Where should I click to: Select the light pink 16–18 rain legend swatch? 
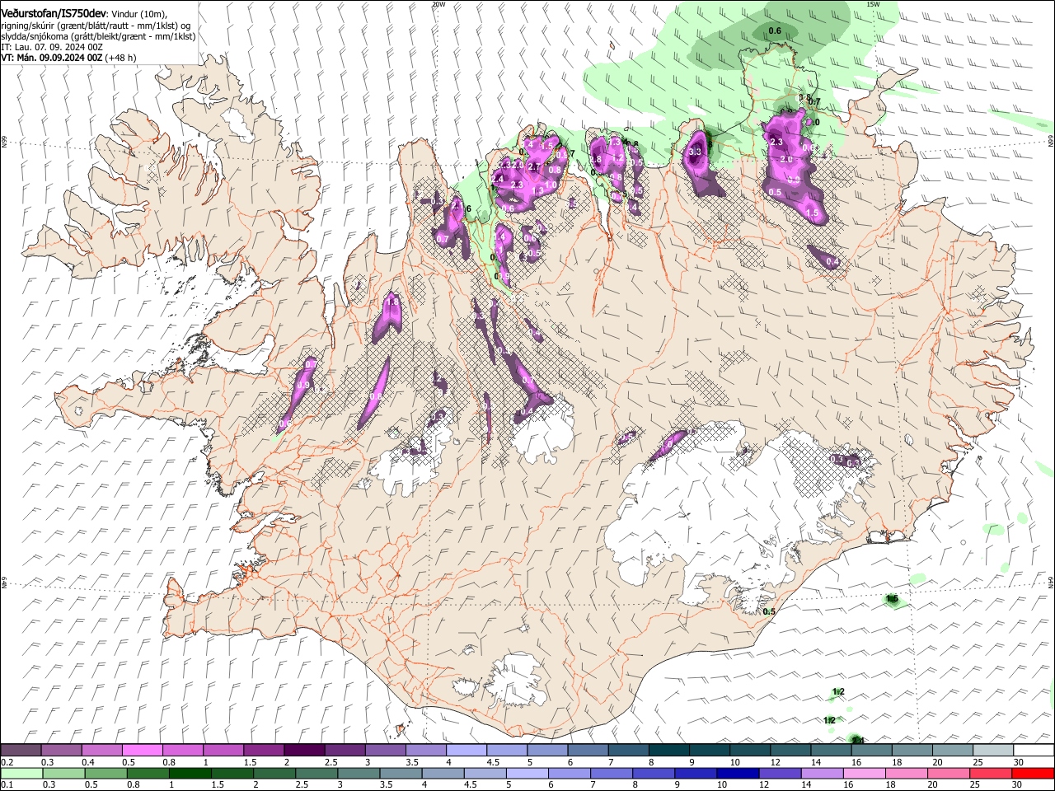click(865, 773)
